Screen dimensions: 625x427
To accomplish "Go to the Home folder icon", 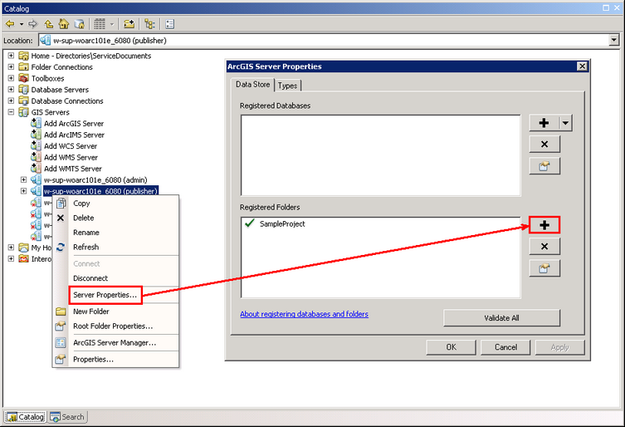I will (x=64, y=24).
